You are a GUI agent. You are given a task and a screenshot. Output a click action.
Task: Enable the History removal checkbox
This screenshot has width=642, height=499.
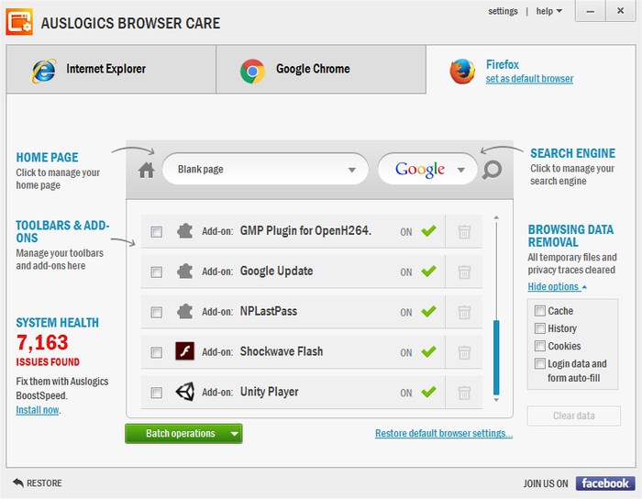coord(539,328)
